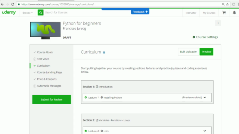Click the Lists lecture title
The width and height of the screenshot is (239, 134).
[x=106, y=131]
